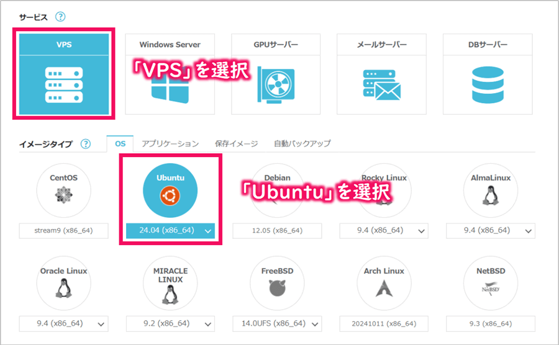Click NetBSD 9.3 (x86_64) version box
This screenshot has width=559, height=345.
click(x=491, y=324)
